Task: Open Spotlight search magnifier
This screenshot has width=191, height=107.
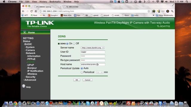Action: coord(187,1)
